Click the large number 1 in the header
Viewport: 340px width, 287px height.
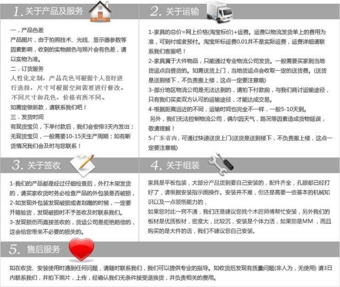18,12
